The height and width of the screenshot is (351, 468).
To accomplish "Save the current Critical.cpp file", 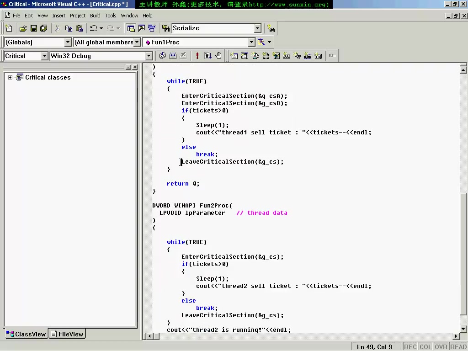I will point(33,28).
